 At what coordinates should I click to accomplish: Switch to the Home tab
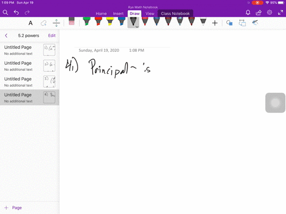coord(101,14)
